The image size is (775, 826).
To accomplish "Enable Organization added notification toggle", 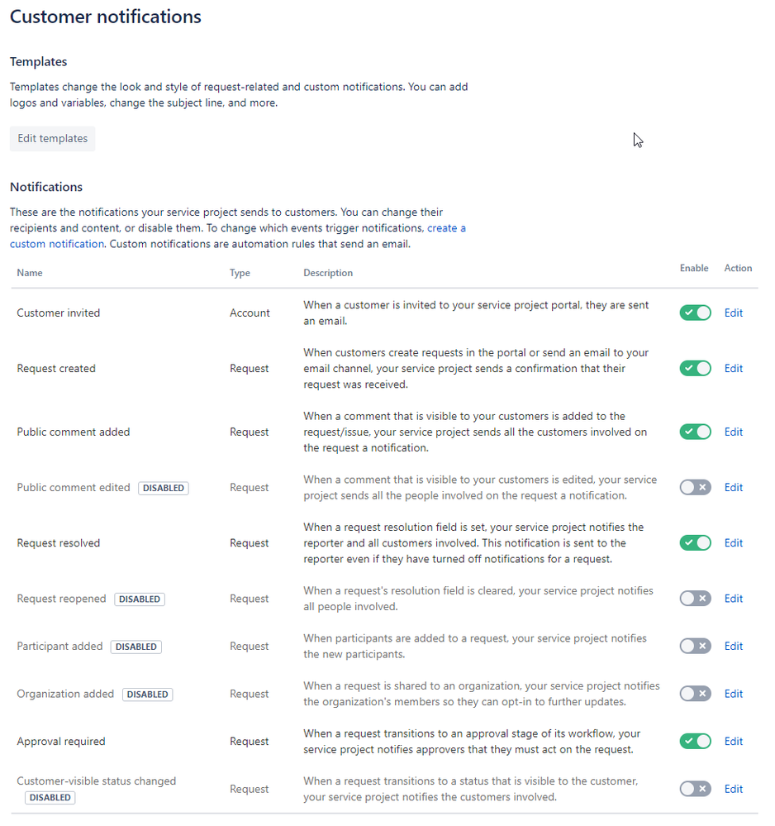I will click(695, 694).
